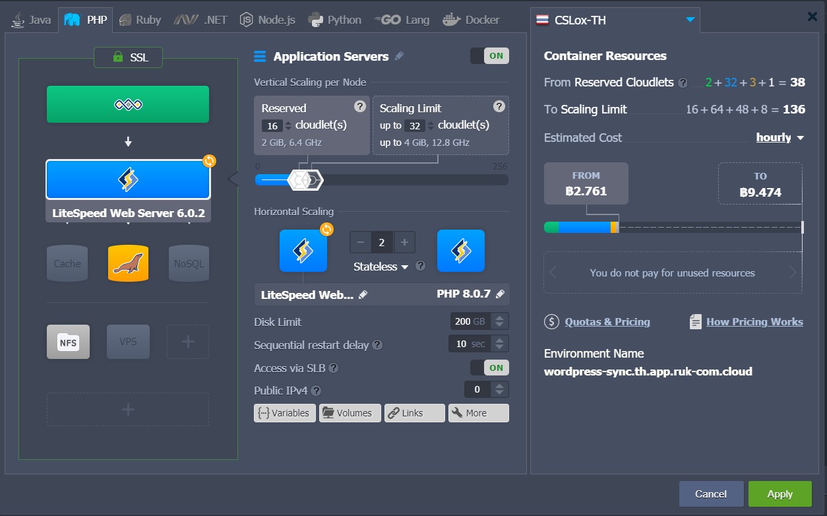The height and width of the screenshot is (516, 827).
Task: Select the MariaDB SQL database node
Action: pos(128,263)
